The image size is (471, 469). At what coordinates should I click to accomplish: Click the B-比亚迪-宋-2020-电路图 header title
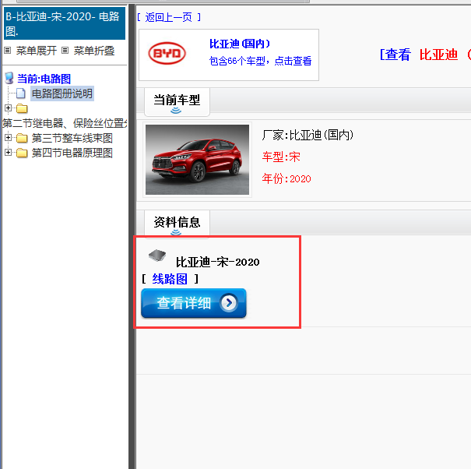65,23
